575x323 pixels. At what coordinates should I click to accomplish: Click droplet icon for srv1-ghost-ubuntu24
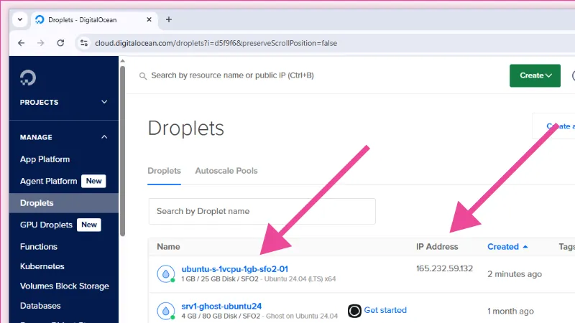tap(166, 311)
